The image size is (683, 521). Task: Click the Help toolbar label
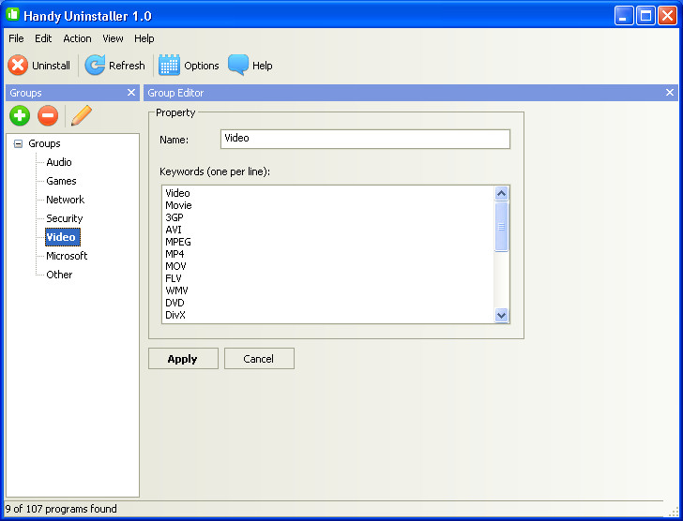(263, 66)
